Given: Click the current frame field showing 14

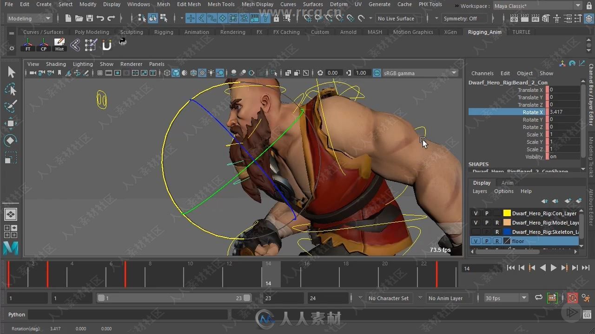Looking at the screenshot, I should 482,268.
